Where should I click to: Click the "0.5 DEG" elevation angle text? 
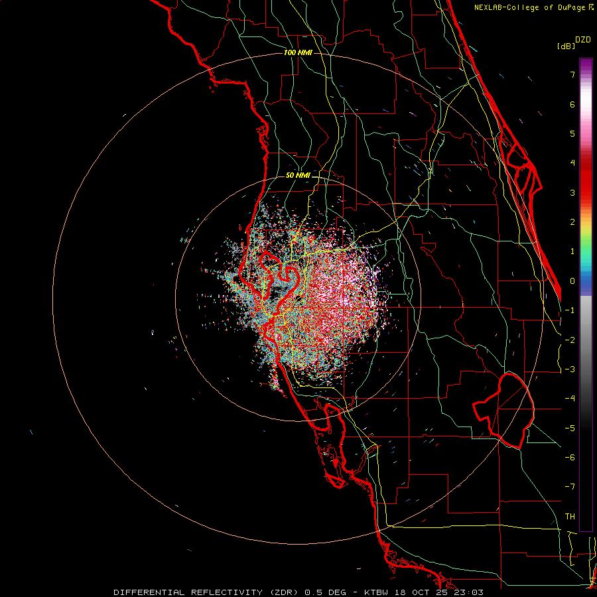(325, 592)
